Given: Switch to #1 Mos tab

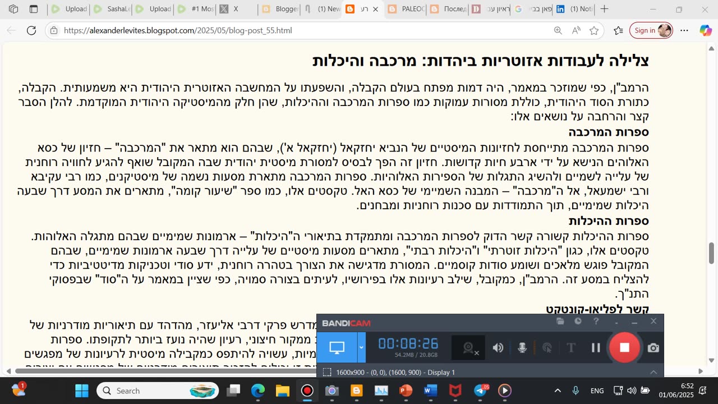Looking at the screenshot, I should pyautogui.click(x=196, y=9).
